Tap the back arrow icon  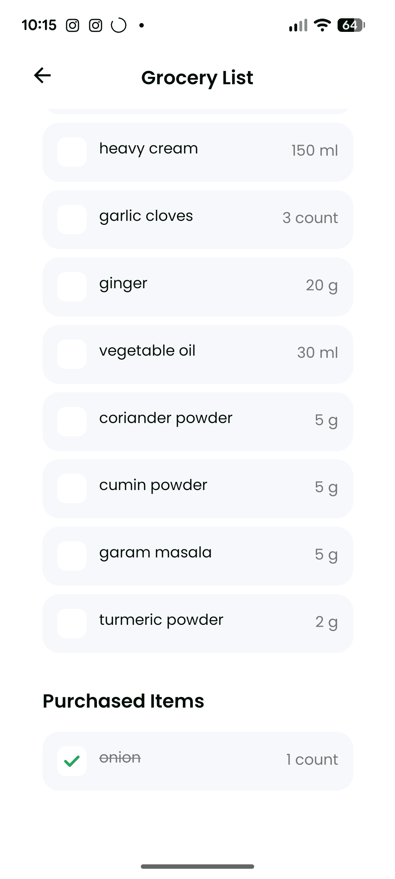coord(42,75)
